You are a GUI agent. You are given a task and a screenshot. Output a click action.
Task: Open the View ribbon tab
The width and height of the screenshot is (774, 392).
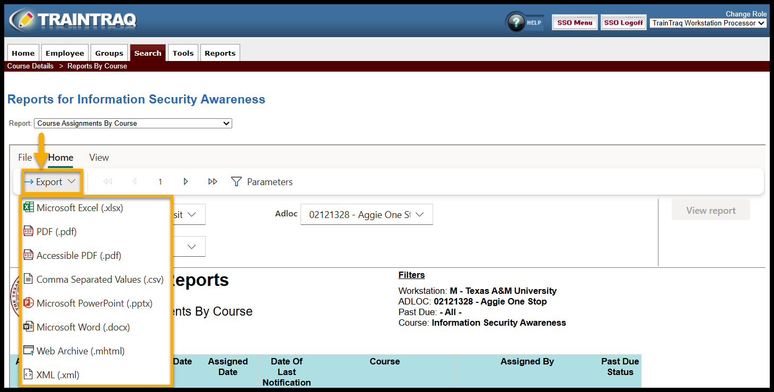(x=99, y=158)
